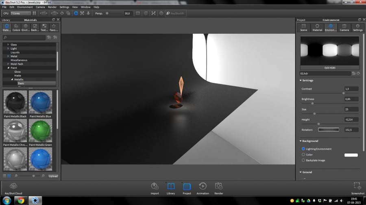
Task: Select Backplate Image background option
Action: pyautogui.click(x=303, y=160)
